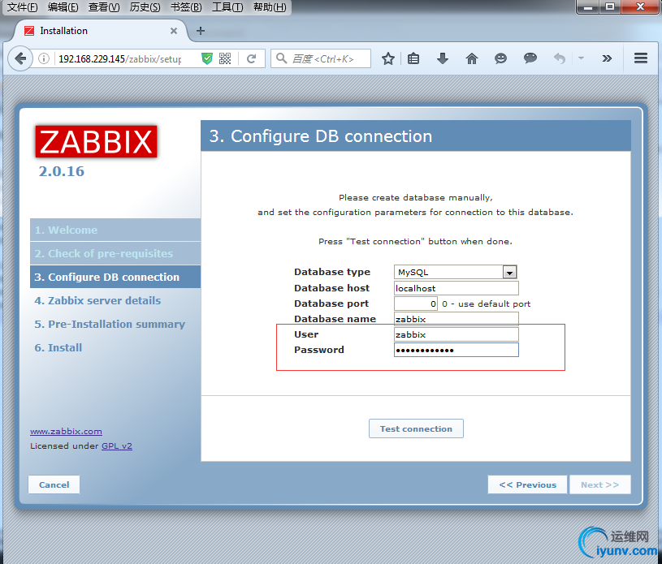The height and width of the screenshot is (564, 662).
Task: Click the Cancel button
Action: 54,484
